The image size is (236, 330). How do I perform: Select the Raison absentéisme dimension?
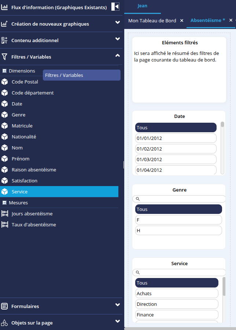point(34,170)
